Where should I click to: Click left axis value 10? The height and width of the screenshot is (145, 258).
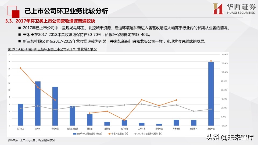[x=9, y=90]
